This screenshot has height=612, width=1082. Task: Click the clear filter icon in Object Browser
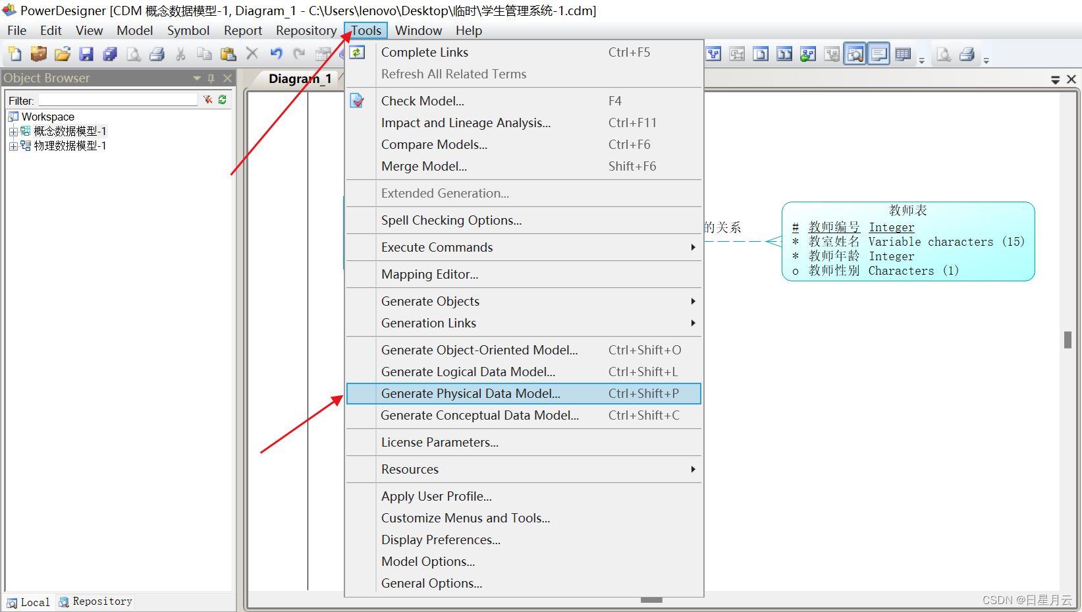point(207,99)
